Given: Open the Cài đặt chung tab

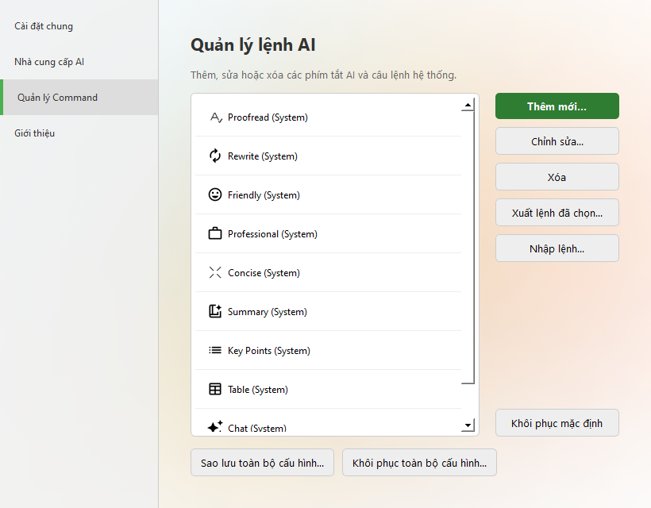Looking at the screenshot, I should coord(44,26).
